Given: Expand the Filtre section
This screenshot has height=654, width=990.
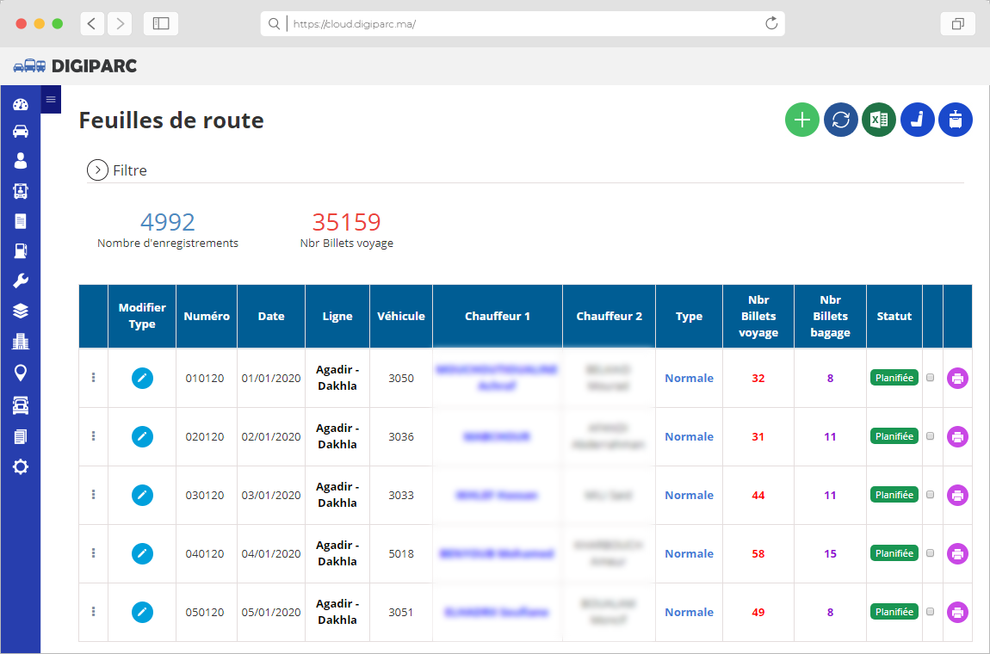Looking at the screenshot, I should click(x=97, y=170).
